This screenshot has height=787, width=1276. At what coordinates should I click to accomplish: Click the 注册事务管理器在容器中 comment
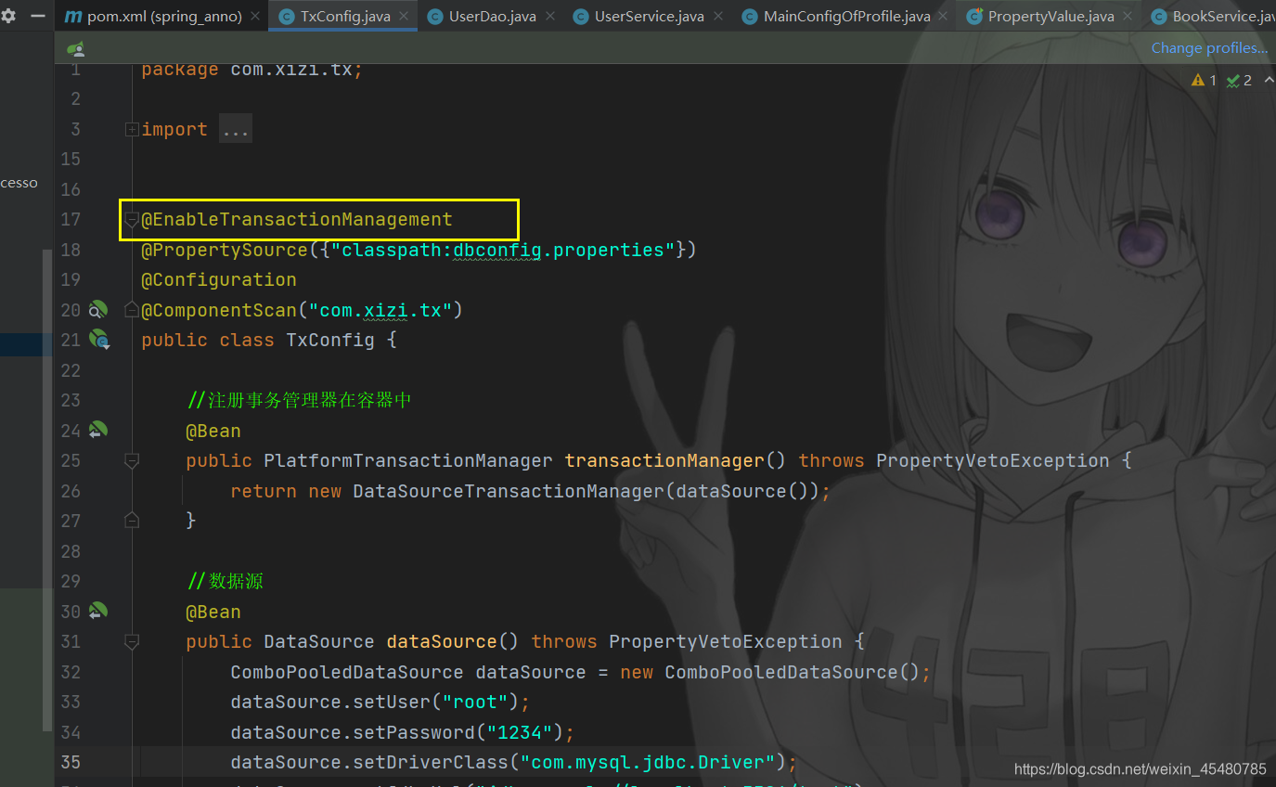[x=299, y=400]
